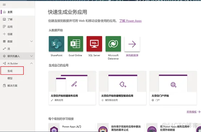201x132 pixels.
Task: Click the book icon beside 了解
Action: pyautogui.click(x=4, y=19)
